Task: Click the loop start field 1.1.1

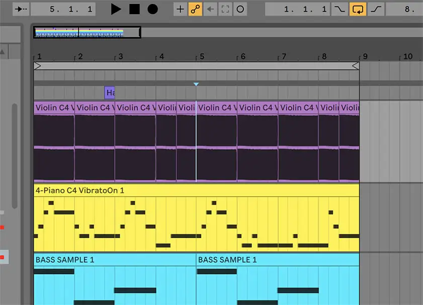Action: pyautogui.click(x=297, y=9)
